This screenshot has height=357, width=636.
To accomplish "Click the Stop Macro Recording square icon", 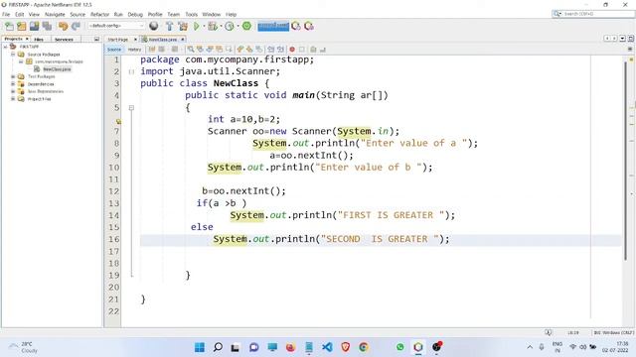I will (302, 50).
